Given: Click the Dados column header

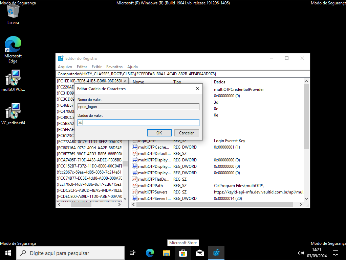Looking at the screenshot, I should click(219, 82).
